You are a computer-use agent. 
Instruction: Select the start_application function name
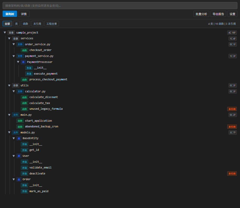38,121
